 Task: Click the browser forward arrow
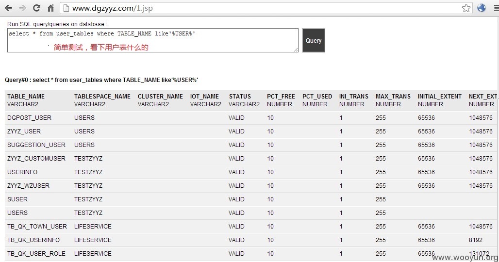click(x=23, y=8)
